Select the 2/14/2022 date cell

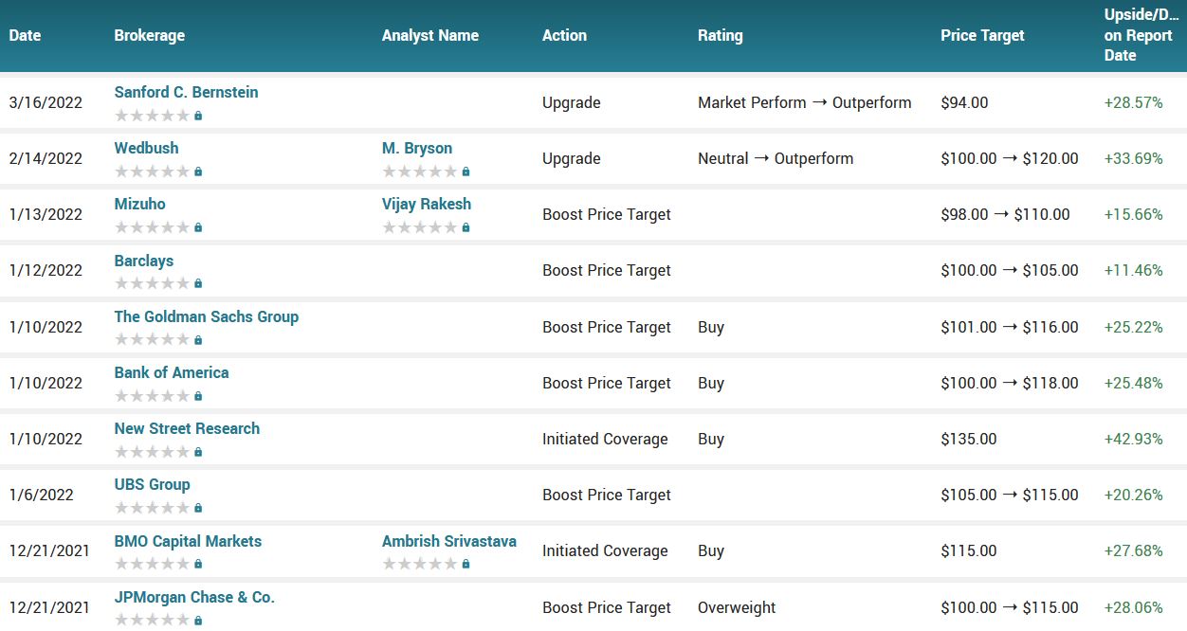coord(46,158)
